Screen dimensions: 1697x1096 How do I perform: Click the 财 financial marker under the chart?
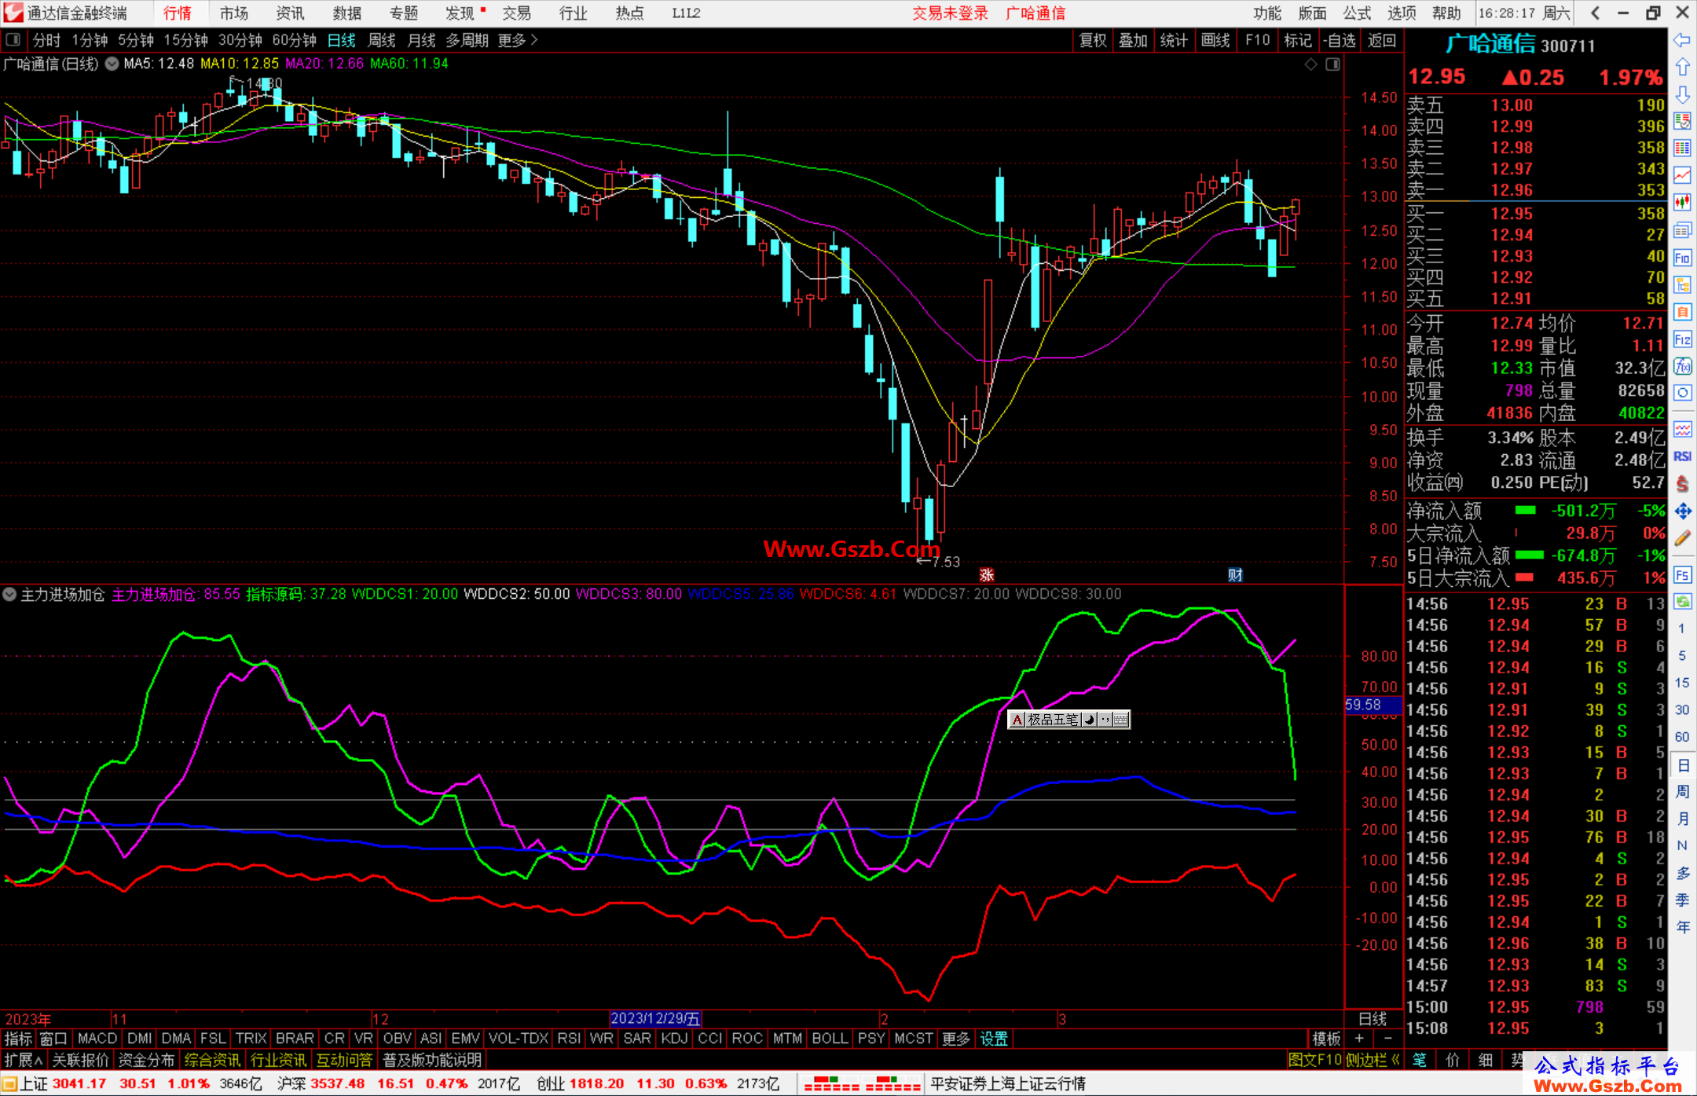pyautogui.click(x=1235, y=575)
